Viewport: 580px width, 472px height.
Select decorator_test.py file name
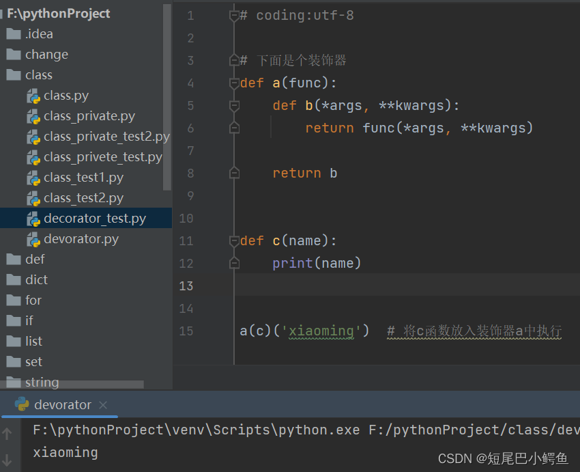pyautogui.click(x=95, y=219)
